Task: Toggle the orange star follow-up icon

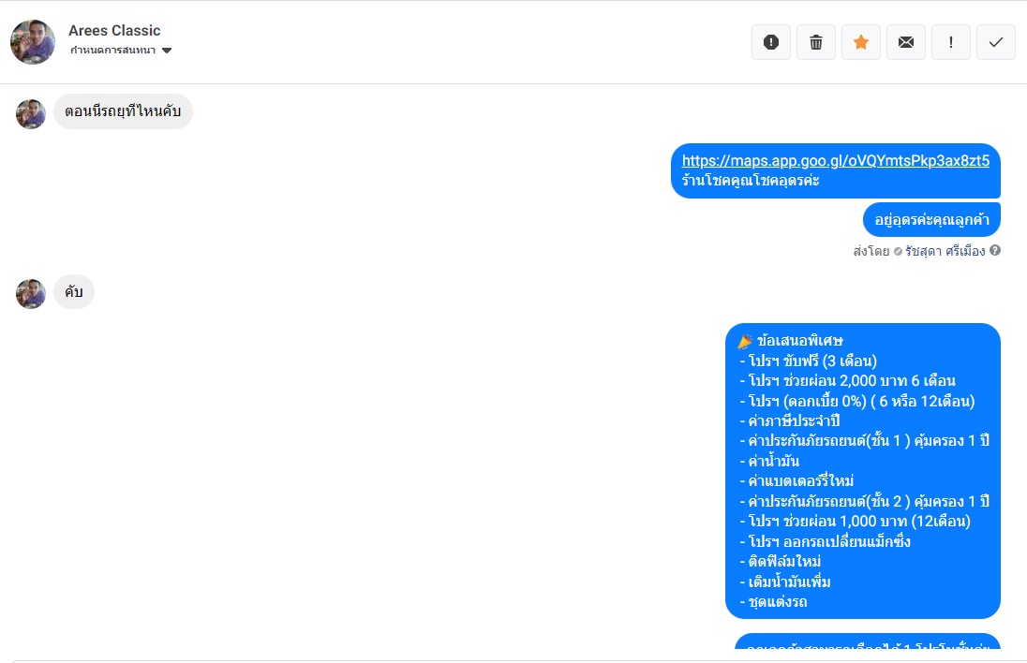Action: coord(860,42)
